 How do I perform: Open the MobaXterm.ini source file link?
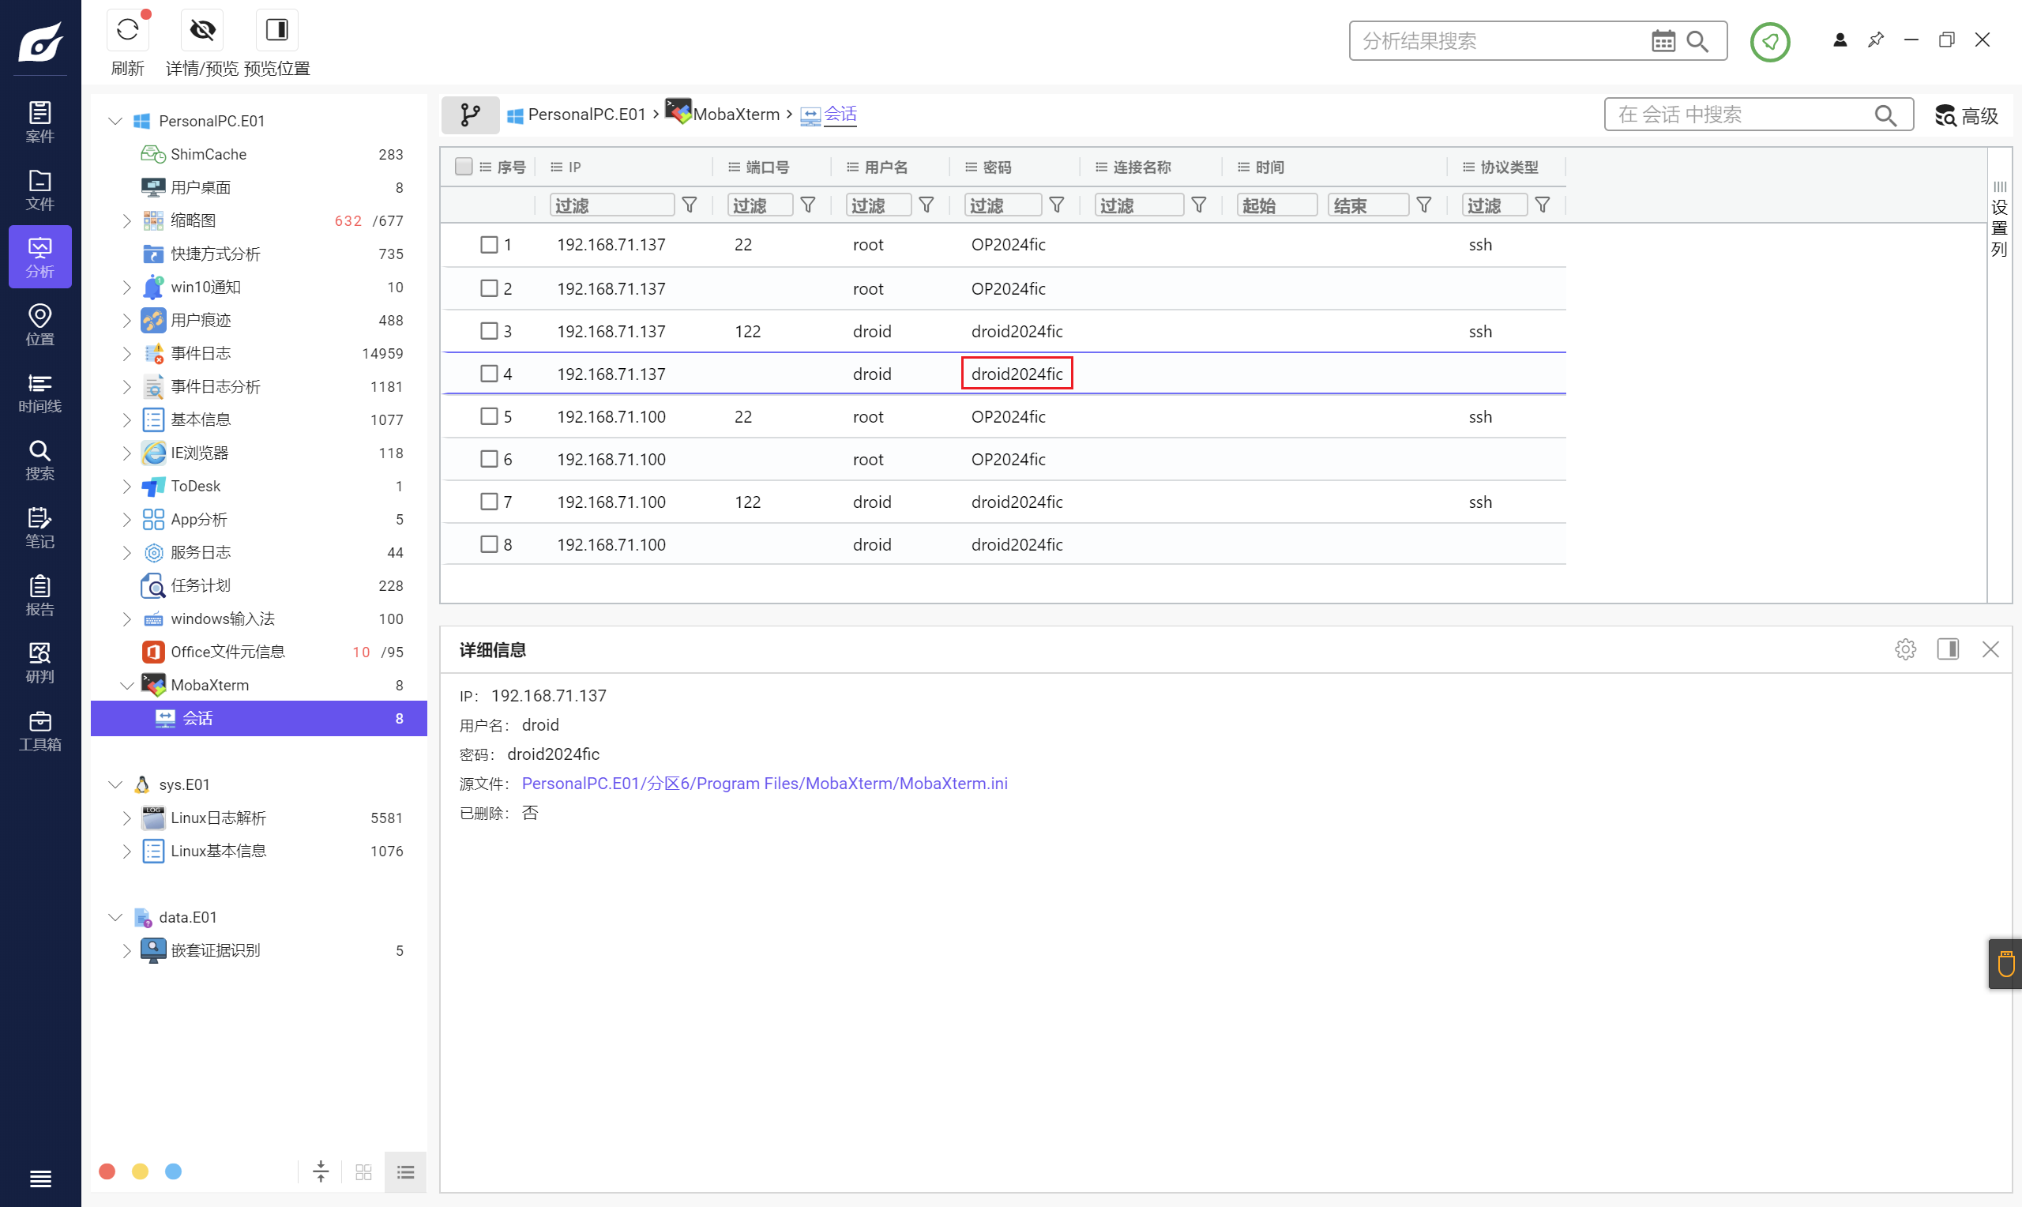765,784
